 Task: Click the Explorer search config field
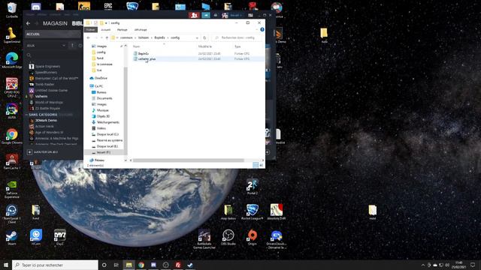(x=237, y=37)
